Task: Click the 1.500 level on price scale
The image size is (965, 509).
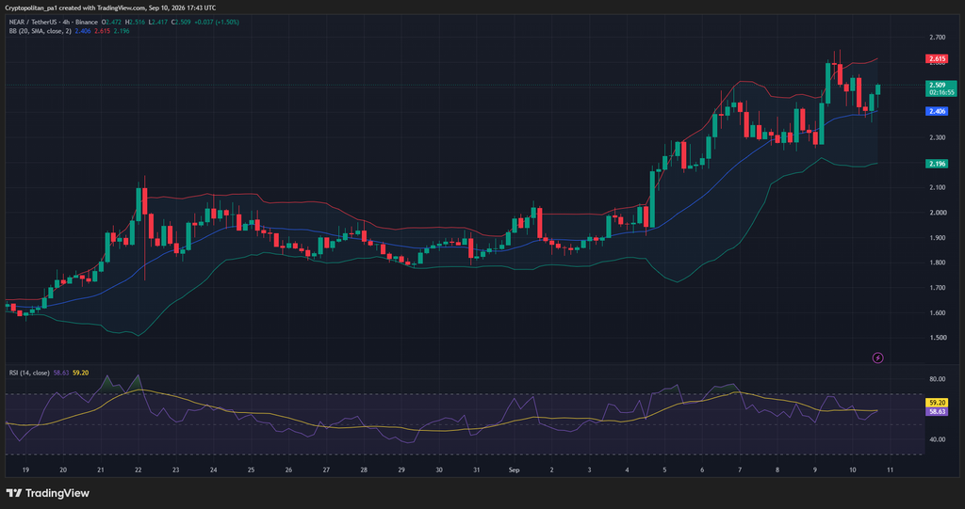Action: coord(938,338)
